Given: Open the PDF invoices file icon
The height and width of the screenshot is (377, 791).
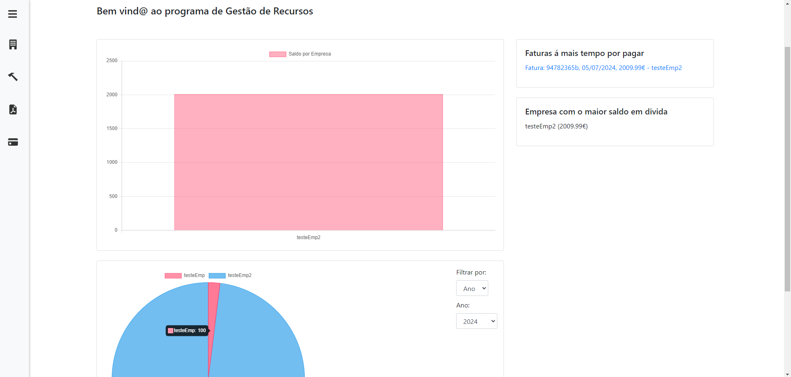Looking at the screenshot, I should pyautogui.click(x=13, y=109).
